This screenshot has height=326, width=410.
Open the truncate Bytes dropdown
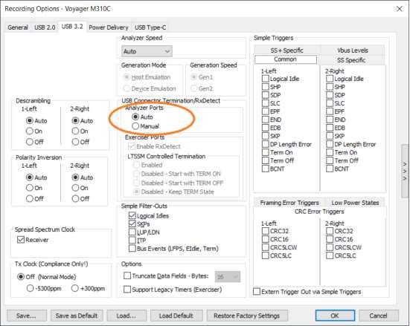(228, 277)
